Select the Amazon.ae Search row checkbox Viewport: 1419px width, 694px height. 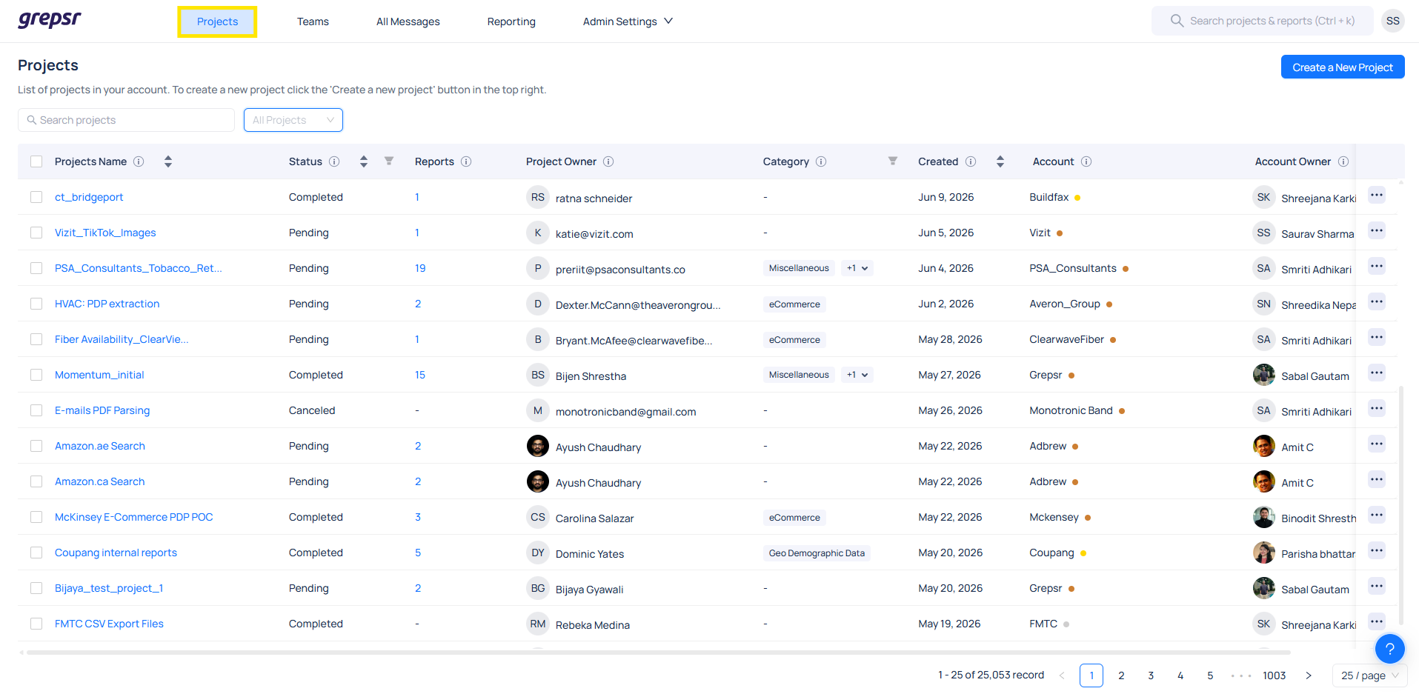click(36, 446)
